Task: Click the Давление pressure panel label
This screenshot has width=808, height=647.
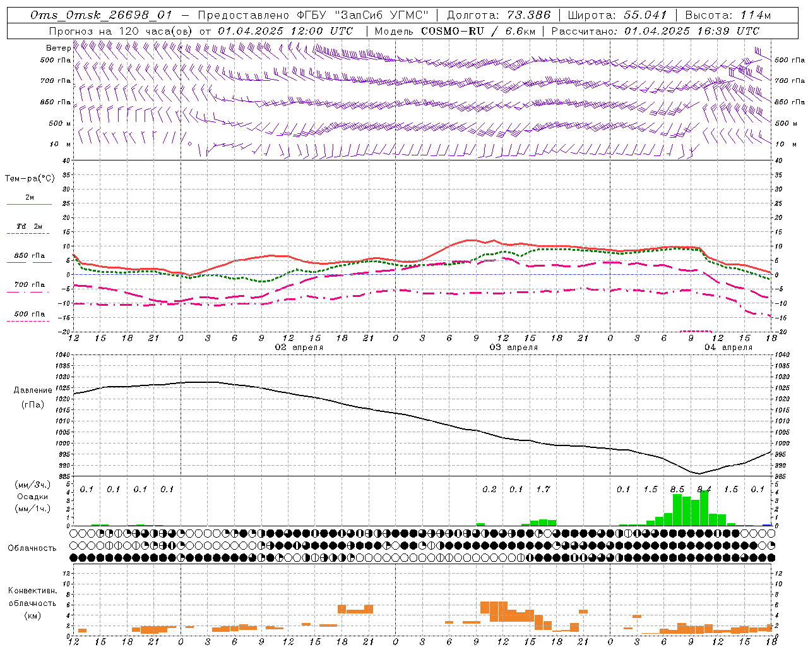Action: [32, 390]
